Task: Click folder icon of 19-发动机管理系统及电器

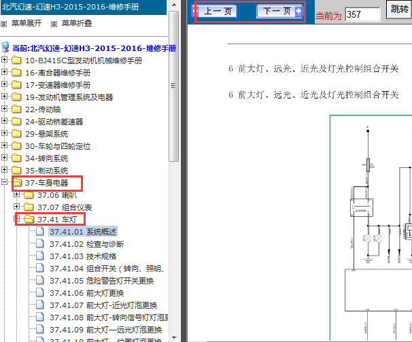Action: coord(16,97)
